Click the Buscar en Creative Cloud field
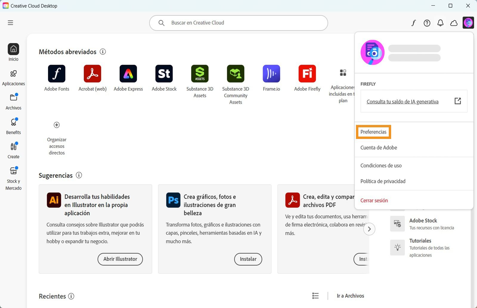Image resolution: width=477 pixels, height=308 pixels. [238, 23]
